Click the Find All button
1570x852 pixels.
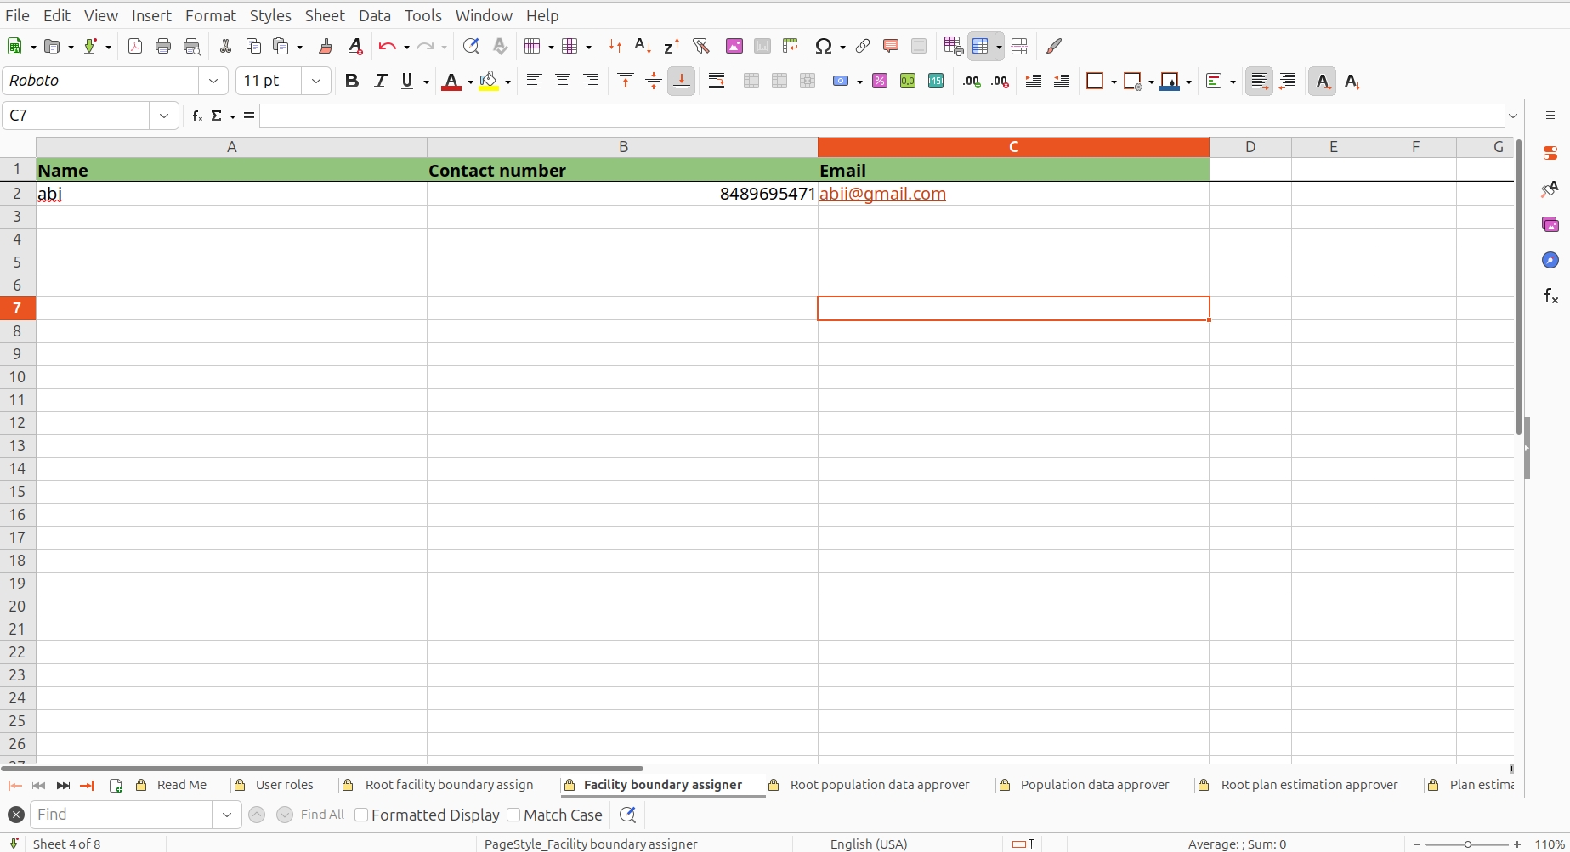click(322, 815)
